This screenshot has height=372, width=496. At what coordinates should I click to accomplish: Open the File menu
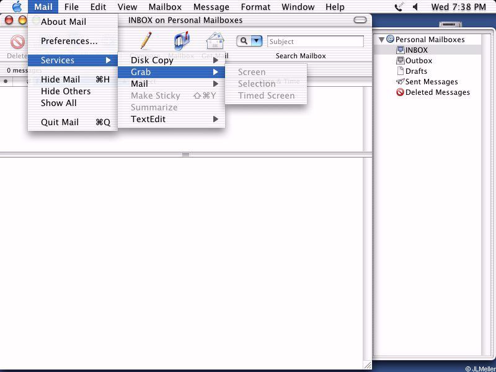pyautogui.click(x=71, y=7)
